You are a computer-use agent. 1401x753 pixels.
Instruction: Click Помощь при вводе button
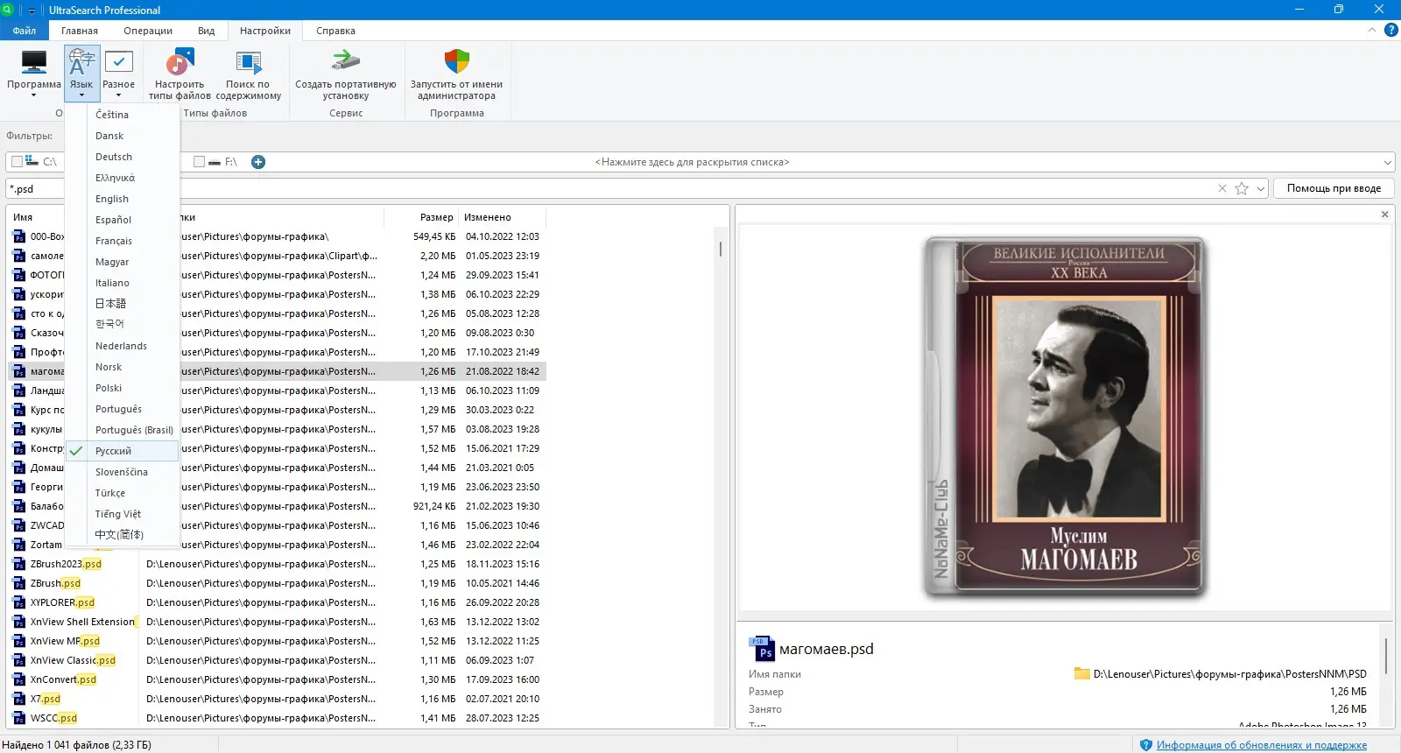pyautogui.click(x=1334, y=188)
